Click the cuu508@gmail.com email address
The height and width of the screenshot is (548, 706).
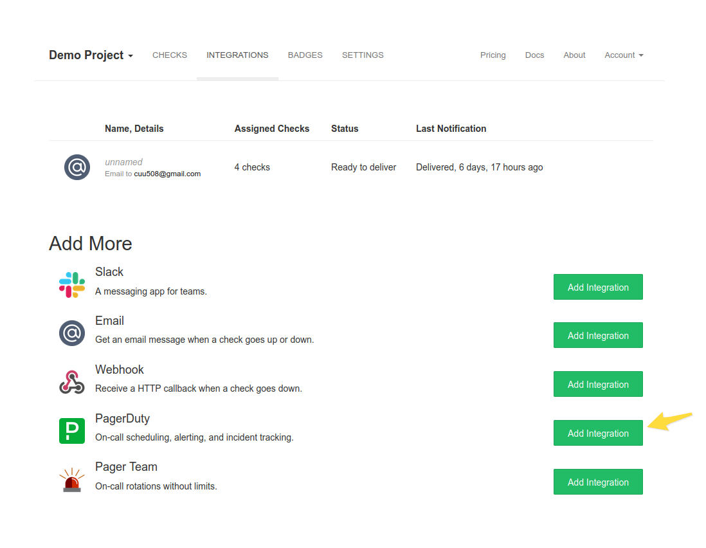coord(167,174)
